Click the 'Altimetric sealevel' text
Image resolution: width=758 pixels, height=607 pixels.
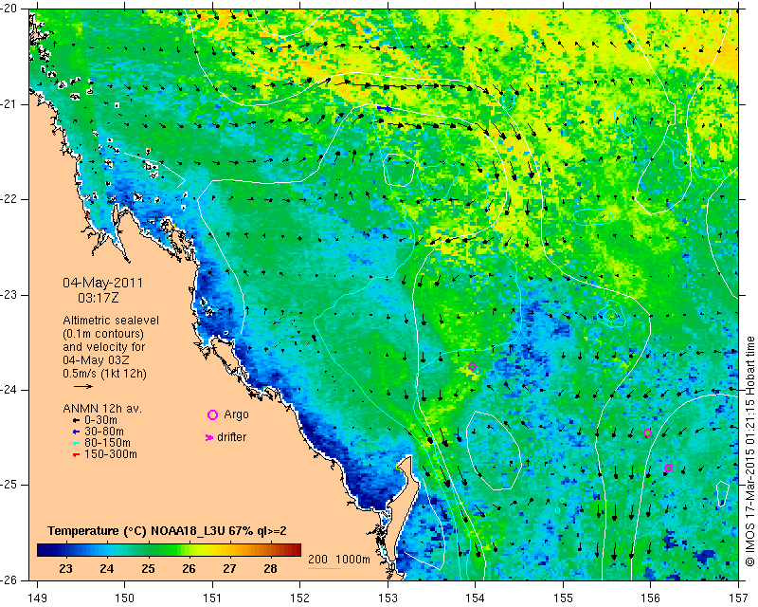click(x=111, y=321)
